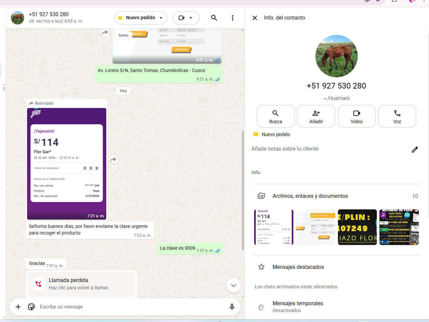Open the PLIN payment thumbnail
The width and height of the screenshot is (429, 322).
coord(357,227)
